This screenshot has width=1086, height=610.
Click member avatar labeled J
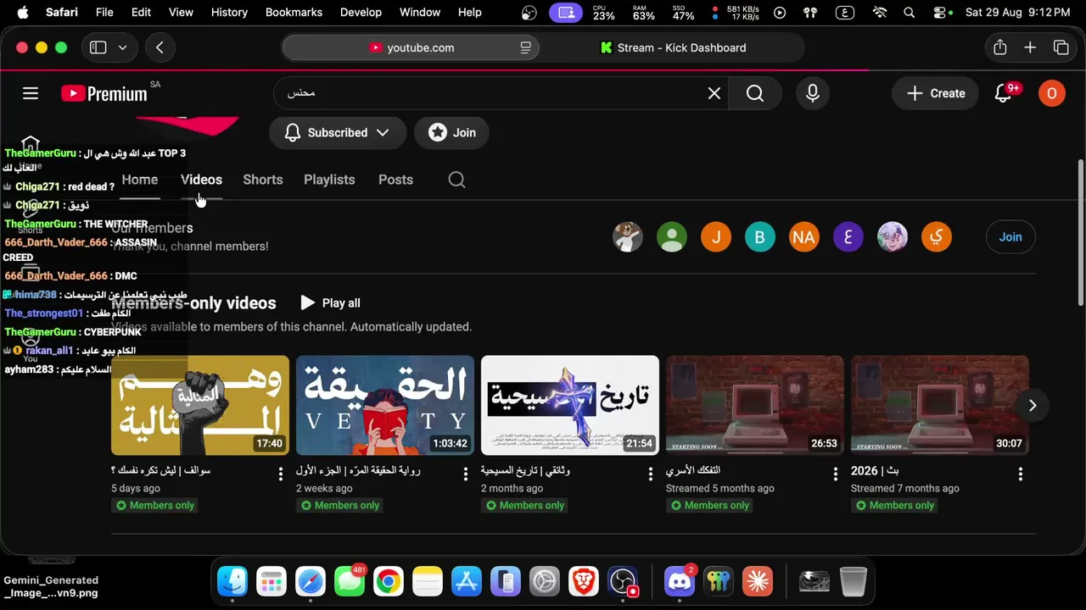pyautogui.click(x=716, y=237)
